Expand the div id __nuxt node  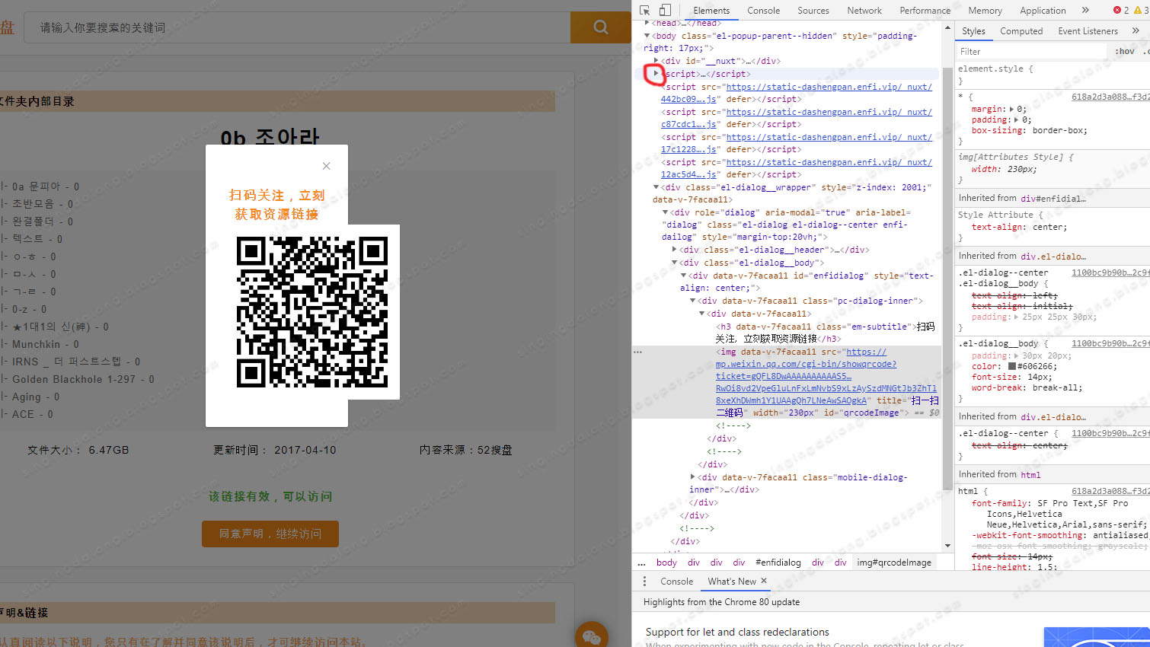tap(656, 61)
